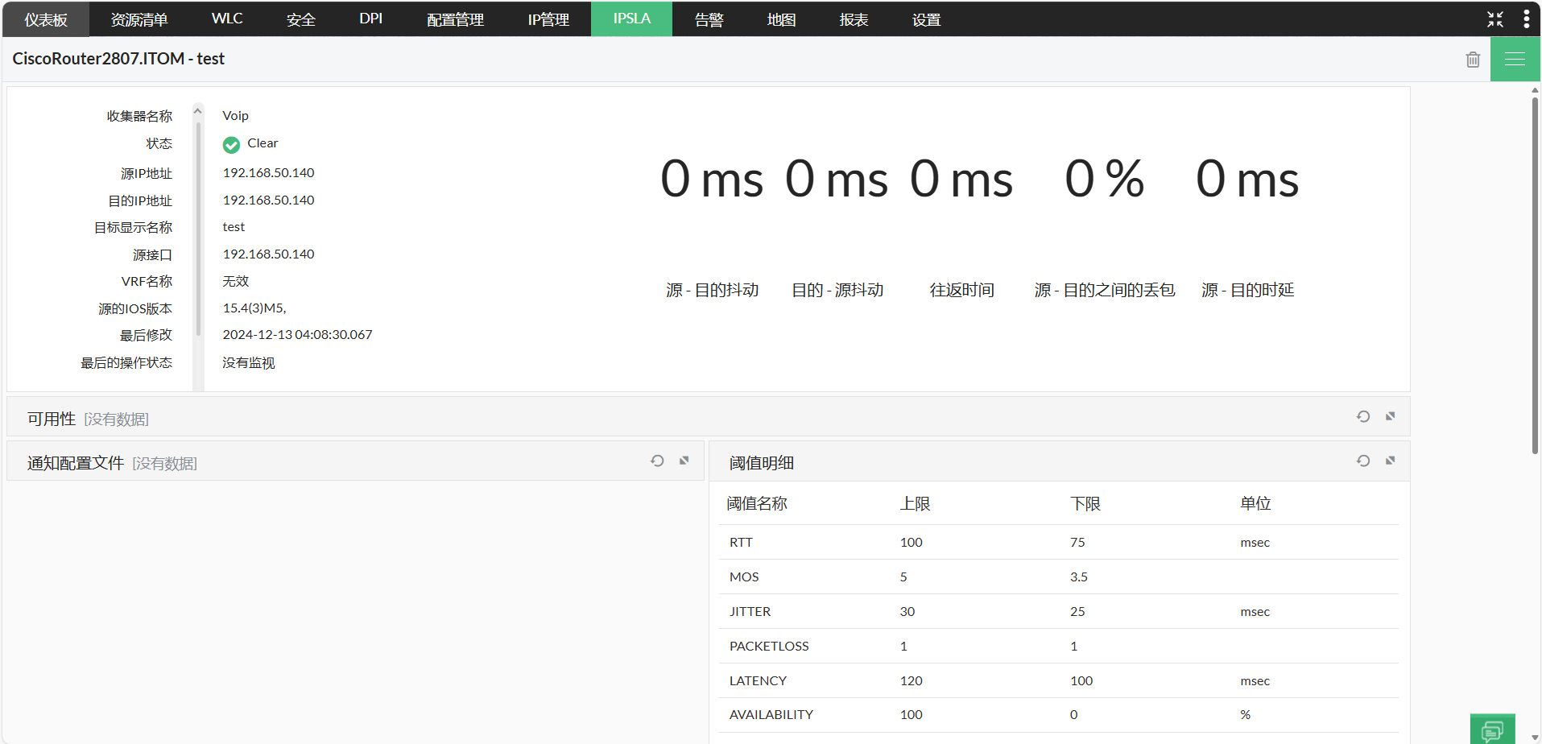1542x744 pixels.
Task: Delete the test IPSLA monitor with trash icon
Action: click(1473, 60)
